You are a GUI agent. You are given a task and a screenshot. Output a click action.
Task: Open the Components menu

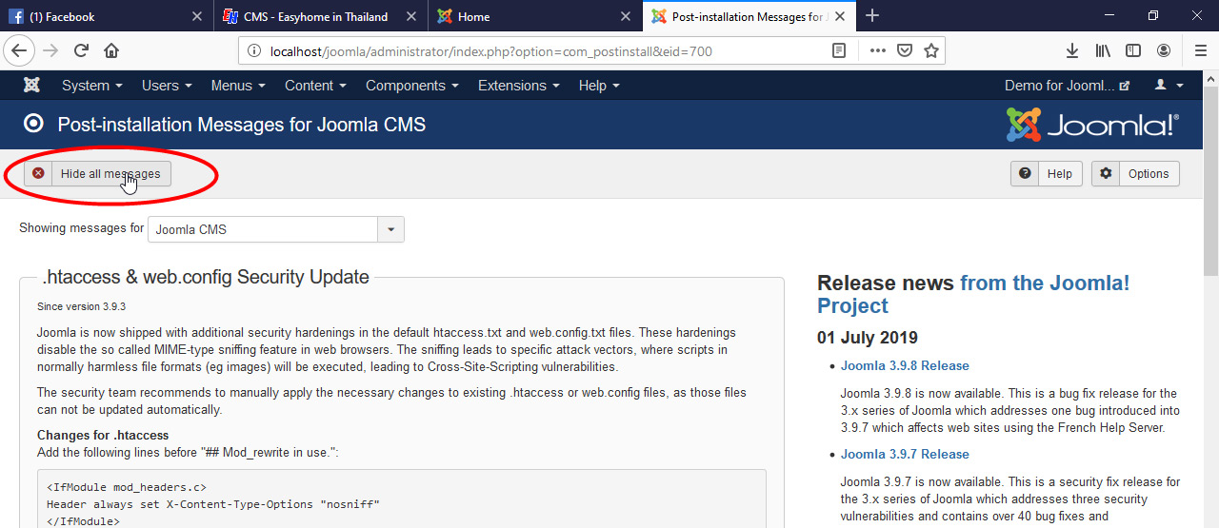point(412,86)
